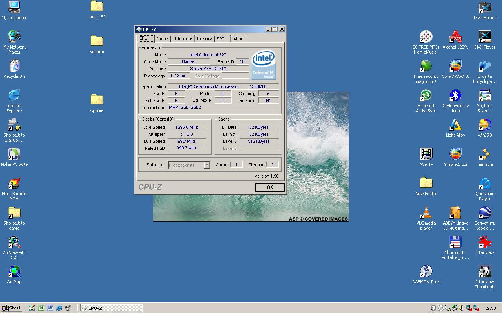Screen dimensions: 502x313
Task: Select the New Folder icon
Action: pyautogui.click(x=426, y=186)
